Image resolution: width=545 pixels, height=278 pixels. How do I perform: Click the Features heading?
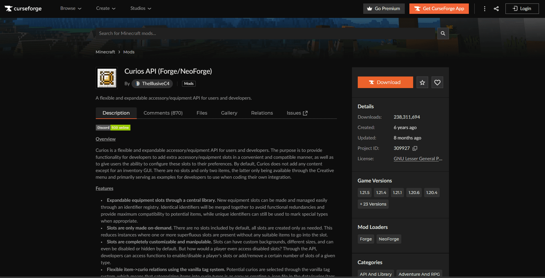[104, 189]
